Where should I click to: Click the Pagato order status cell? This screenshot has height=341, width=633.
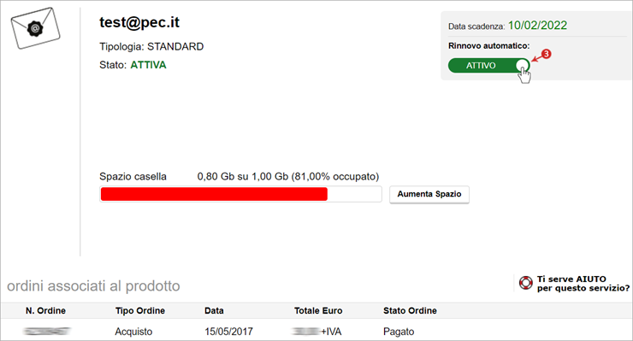[x=399, y=332]
